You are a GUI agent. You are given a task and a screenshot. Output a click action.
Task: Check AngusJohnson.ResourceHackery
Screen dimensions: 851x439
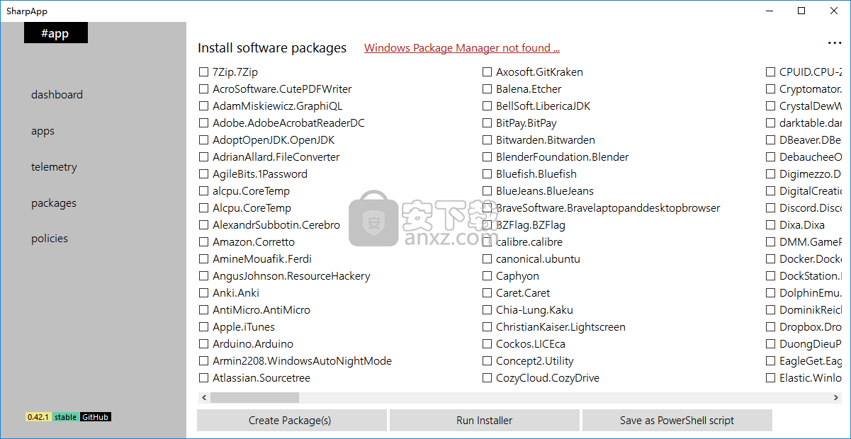click(x=204, y=276)
